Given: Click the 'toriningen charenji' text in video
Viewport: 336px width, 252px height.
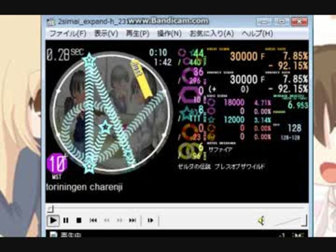Looking at the screenshot, I should point(84,187).
